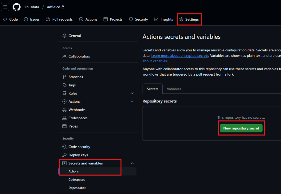Open the Security tab
This screenshot has width=281, height=194.
[138, 19]
